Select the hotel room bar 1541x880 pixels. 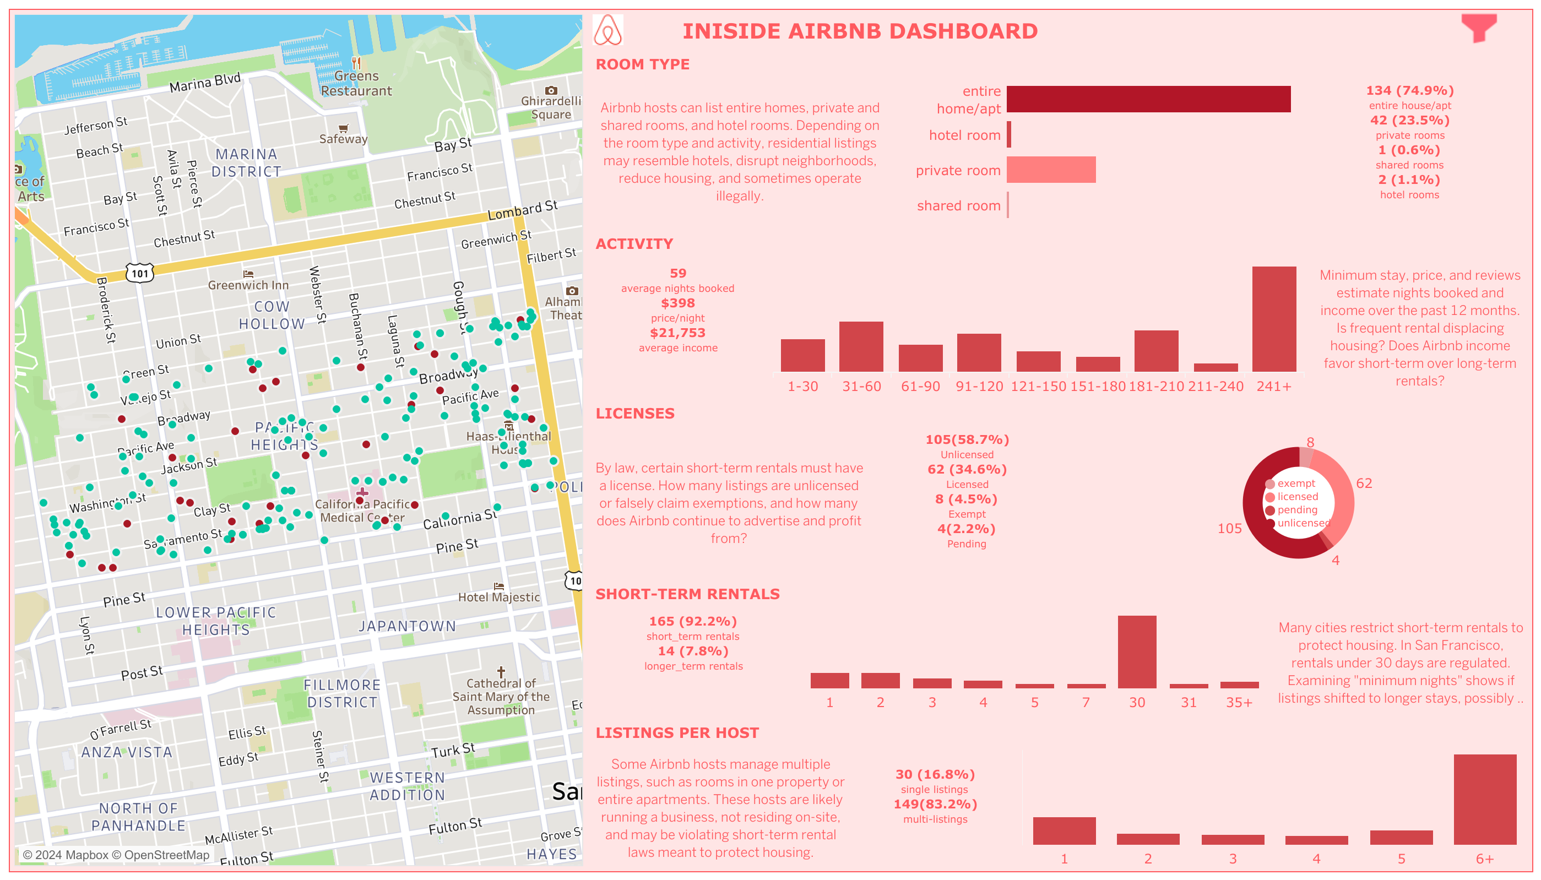[1008, 134]
